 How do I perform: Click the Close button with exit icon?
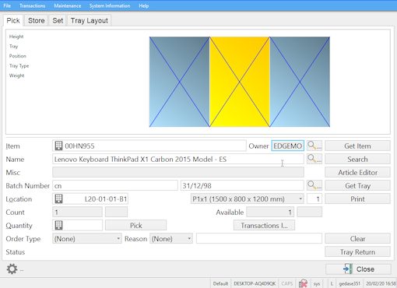pos(358,269)
